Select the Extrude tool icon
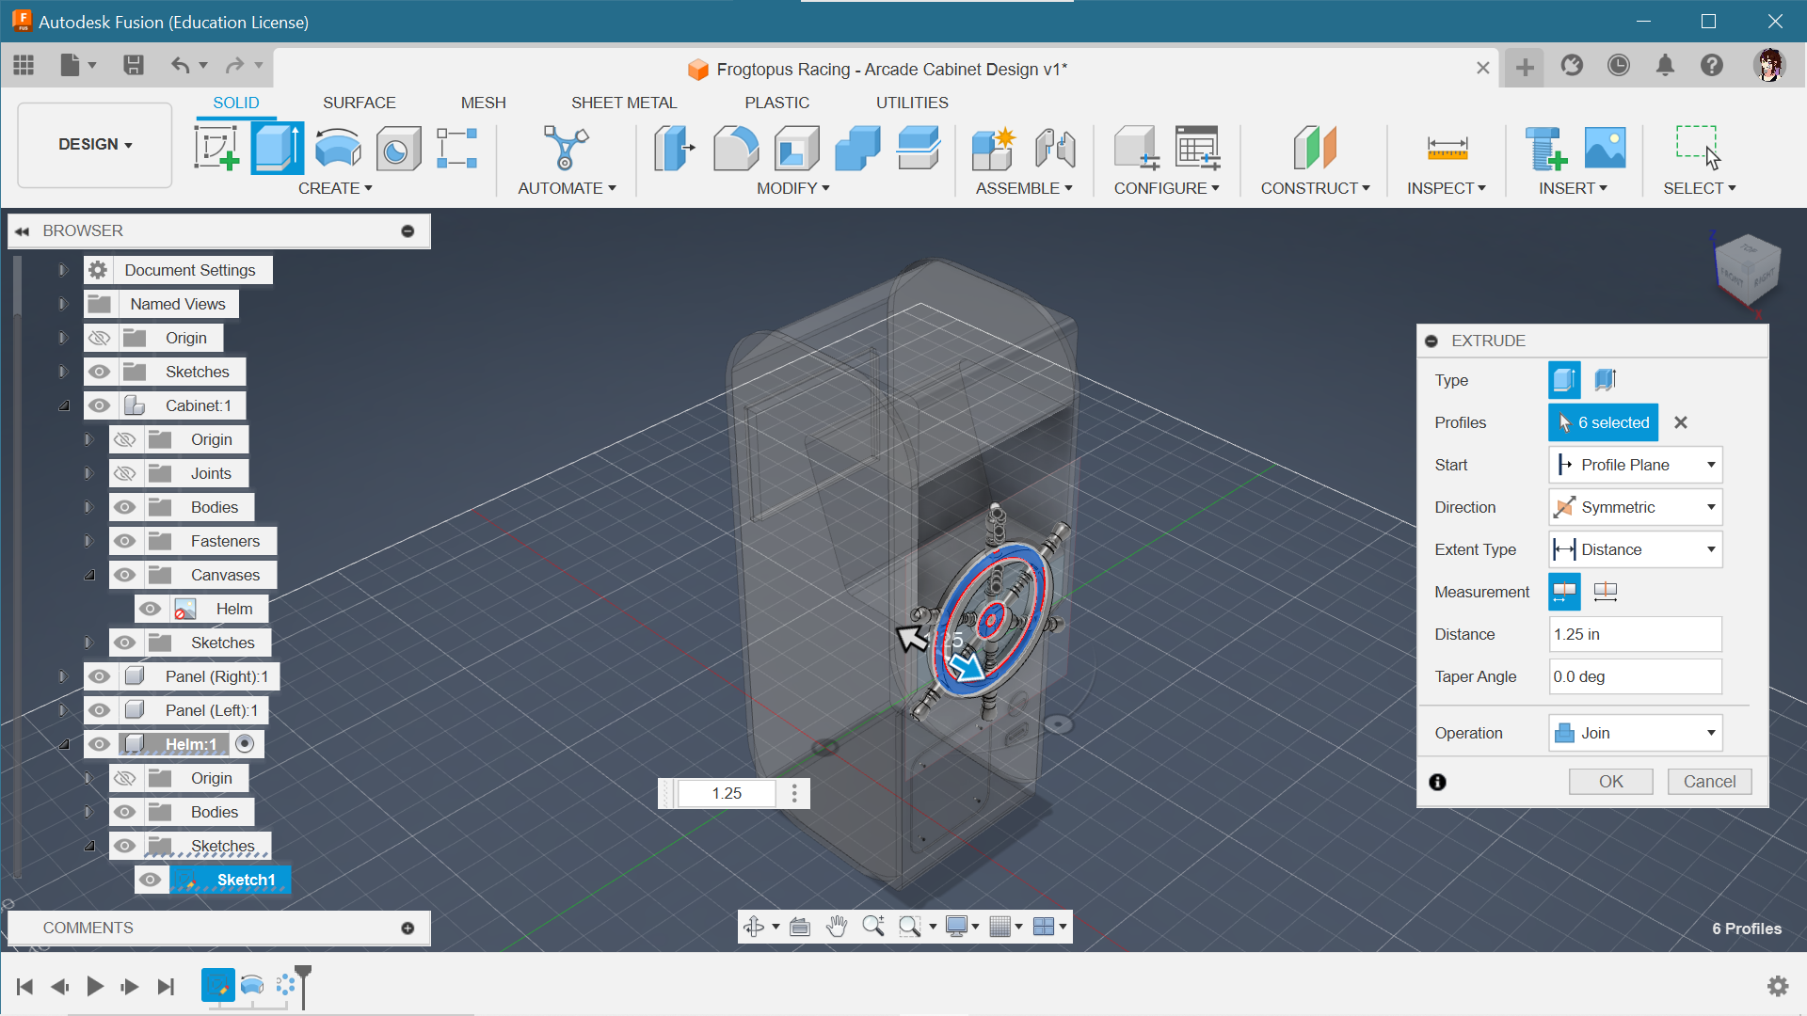Screen dimensions: 1807x1016 (x=276, y=147)
